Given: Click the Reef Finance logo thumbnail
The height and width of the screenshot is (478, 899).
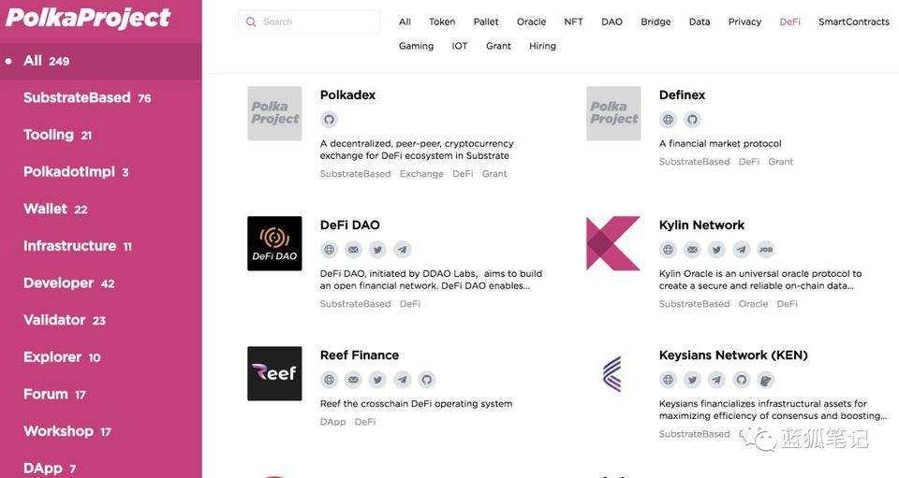Looking at the screenshot, I should pos(274,373).
